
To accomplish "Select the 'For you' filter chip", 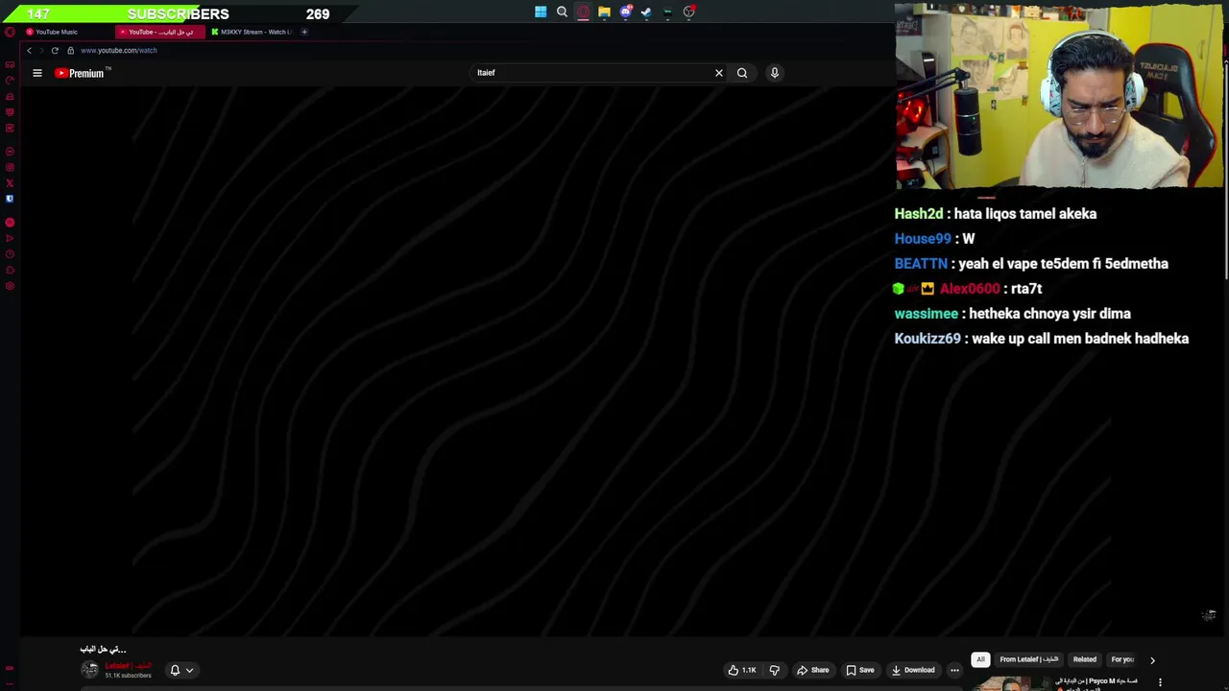I will coord(1122,659).
